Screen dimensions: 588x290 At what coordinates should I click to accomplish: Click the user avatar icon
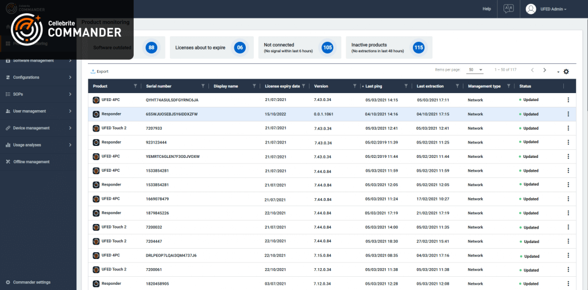[531, 9]
